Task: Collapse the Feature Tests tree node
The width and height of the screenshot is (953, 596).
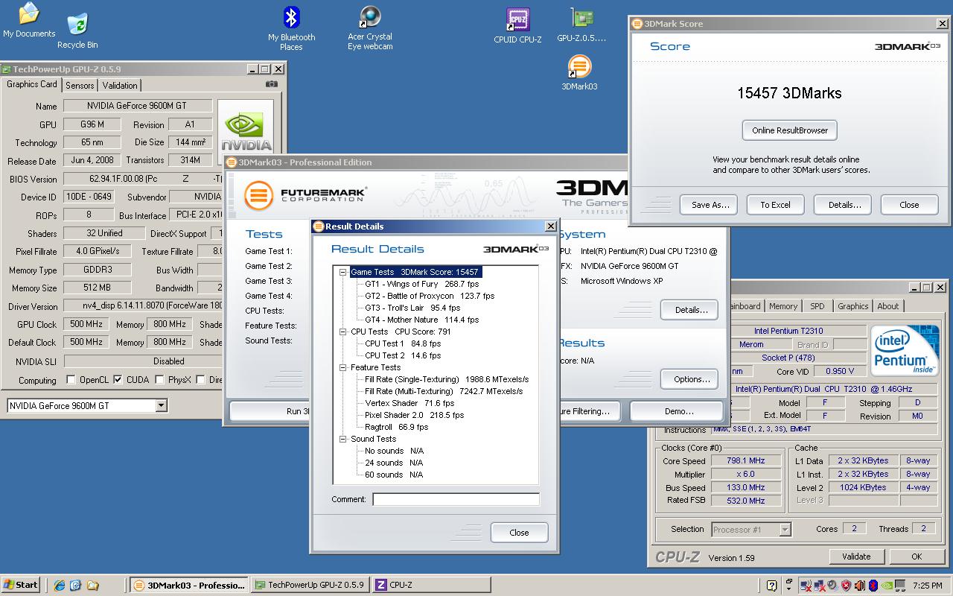Action: (x=343, y=368)
